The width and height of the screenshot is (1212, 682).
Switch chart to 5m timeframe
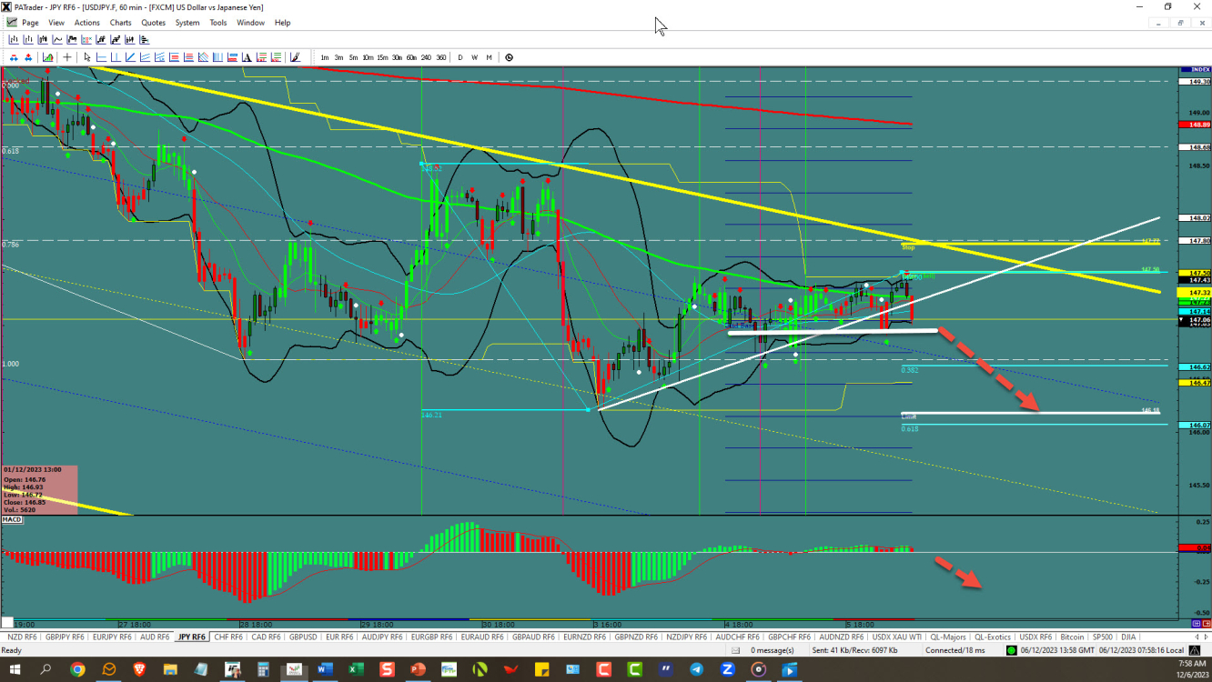[353, 57]
